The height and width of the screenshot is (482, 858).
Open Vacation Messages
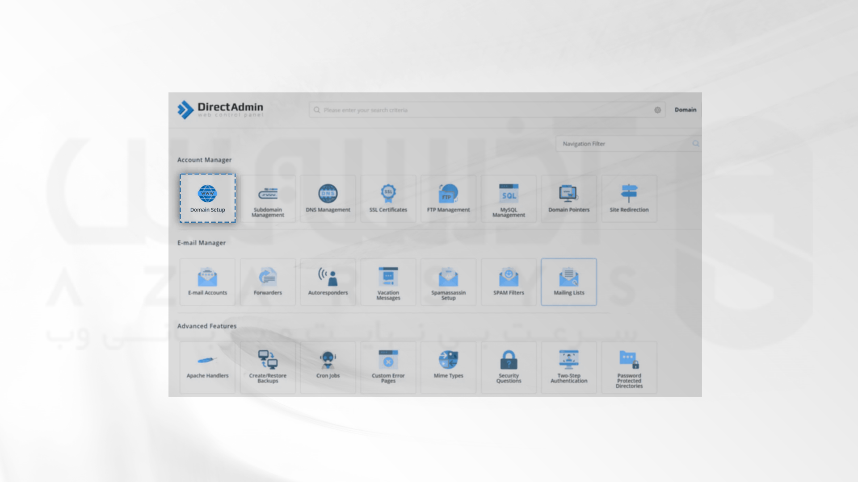coord(388,282)
